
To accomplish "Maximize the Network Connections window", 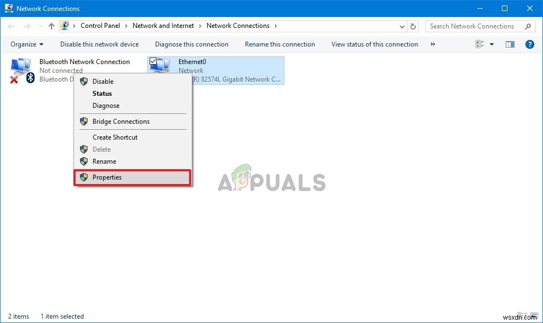I will (x=505, y=8).
